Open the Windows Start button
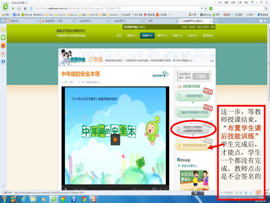 pyautogui.click(x=4, y=199)
